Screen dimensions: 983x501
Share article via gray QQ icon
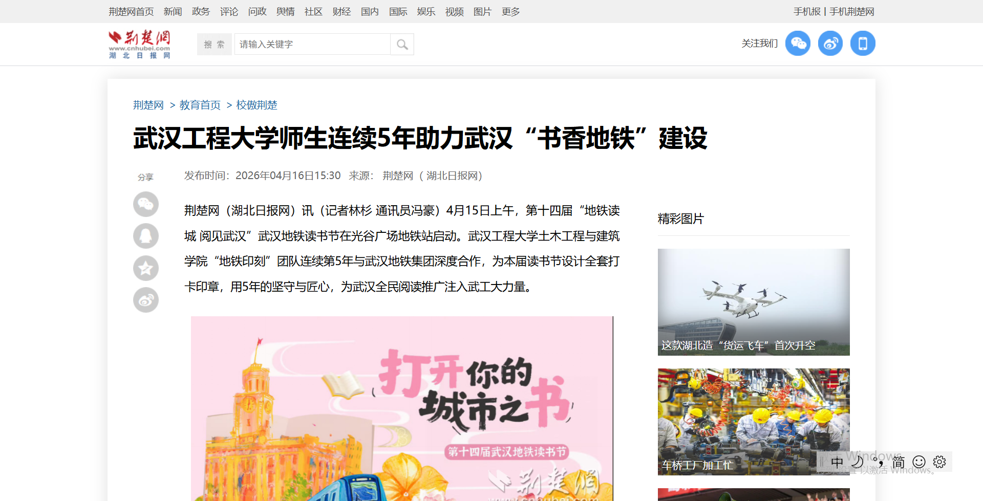pyautogui.click(x=146, y=236)
